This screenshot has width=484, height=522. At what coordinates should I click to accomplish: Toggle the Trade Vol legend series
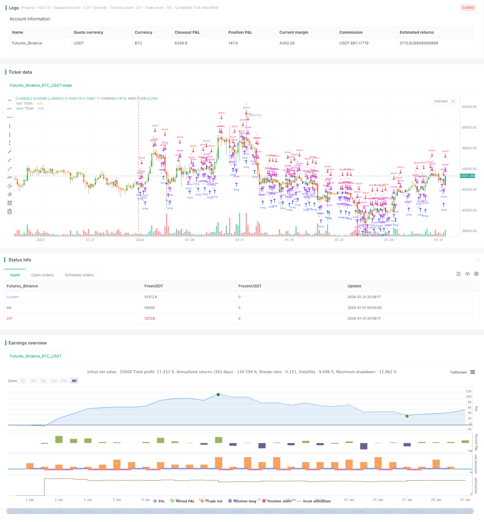click(211, 501)
